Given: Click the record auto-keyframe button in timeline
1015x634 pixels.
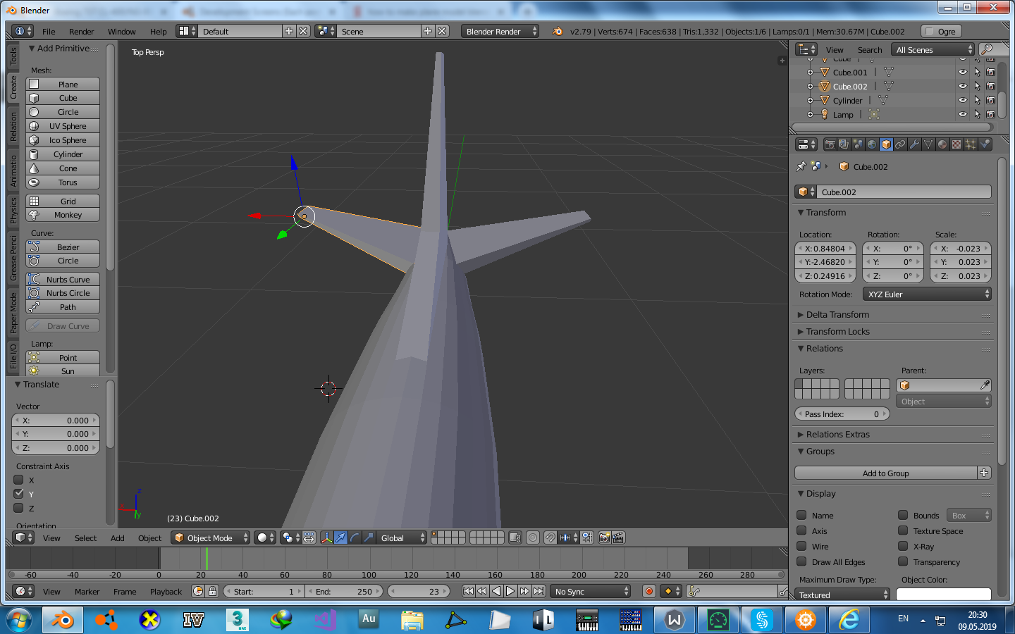Looking at the screenshot, I should tap(649, 591).
